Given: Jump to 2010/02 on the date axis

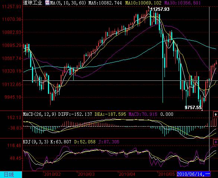Looking at the screenshot, I should pyautogui.click(x=52, y=174).
